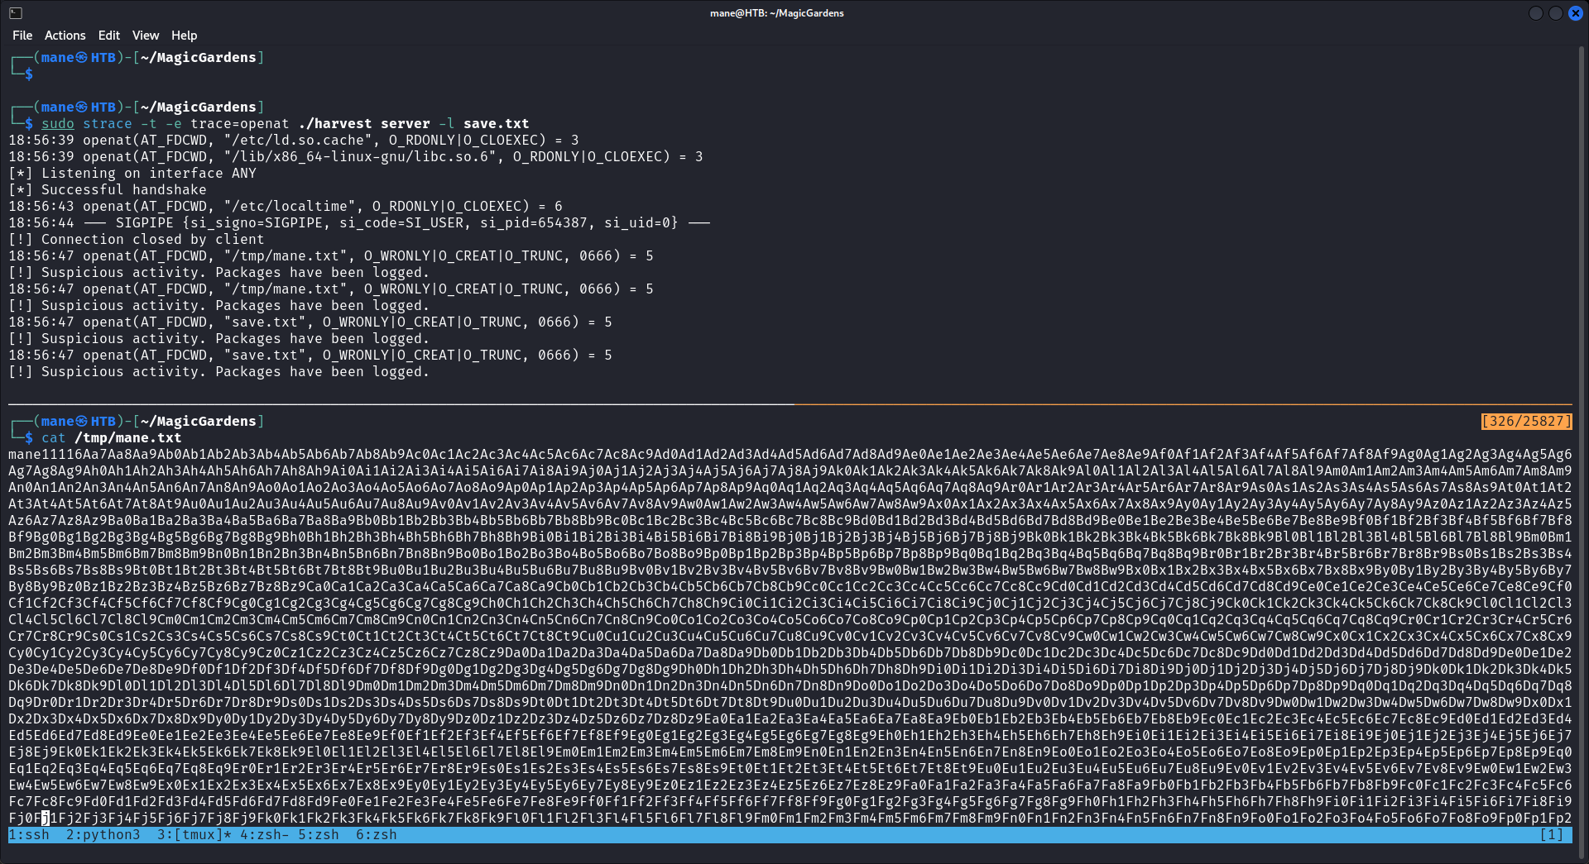Image resolution: width=1589 pixels, height=864 pixels.
Task: Click './harvest server' in the command line
Action: (x=364, y=124)
